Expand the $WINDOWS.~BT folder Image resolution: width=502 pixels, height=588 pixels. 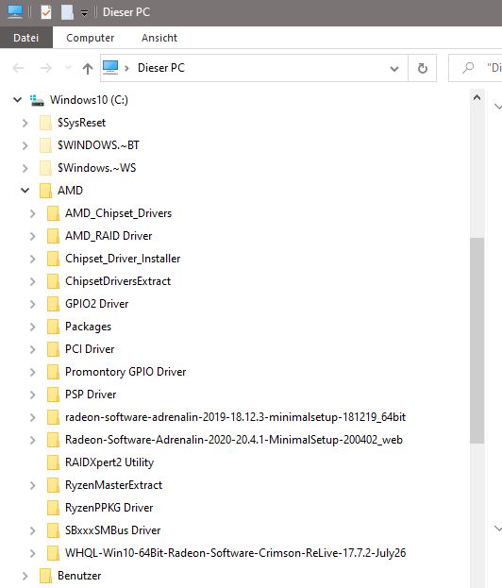pos(25,145)
